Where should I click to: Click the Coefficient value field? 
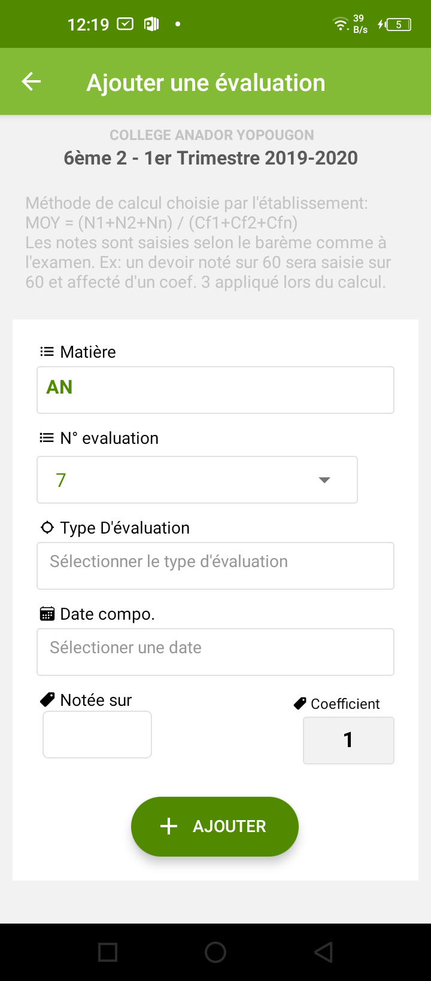348,741
